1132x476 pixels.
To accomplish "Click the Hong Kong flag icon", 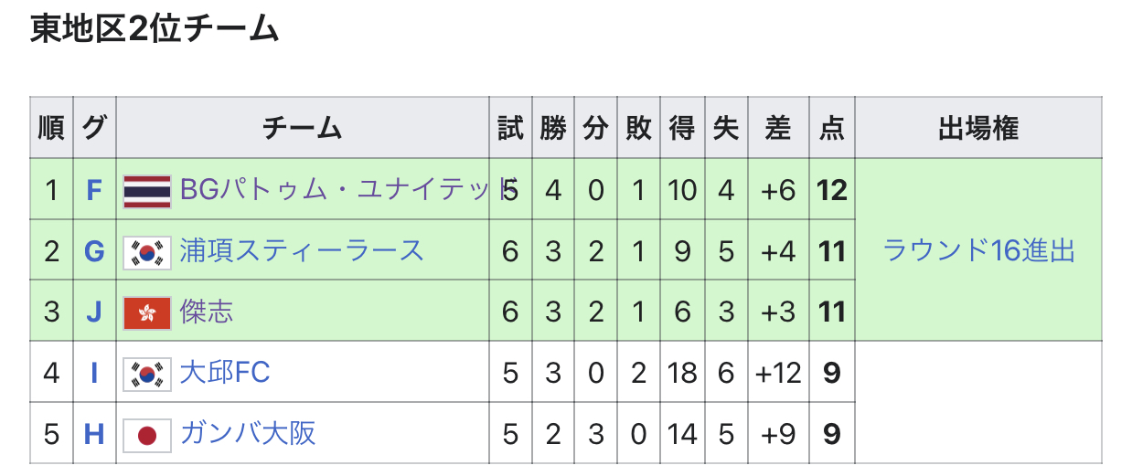I will (147, 313).
